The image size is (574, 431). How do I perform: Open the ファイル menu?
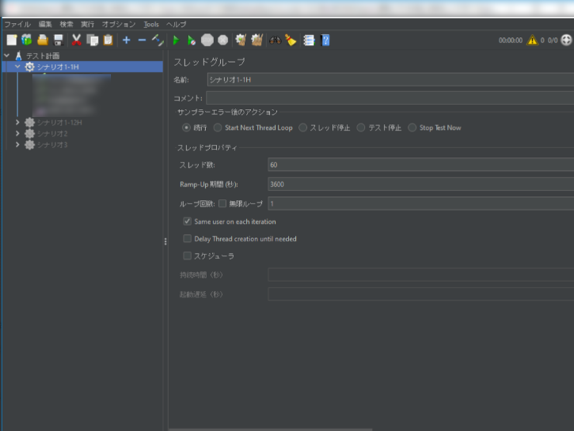pos(17,24)
